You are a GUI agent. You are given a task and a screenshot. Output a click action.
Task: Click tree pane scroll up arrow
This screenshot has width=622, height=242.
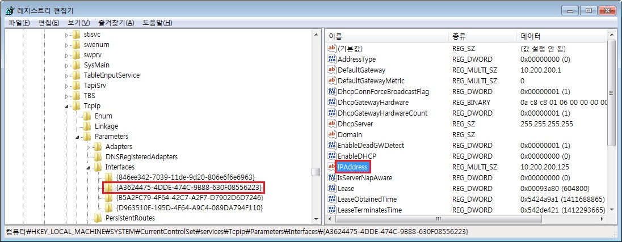[x=316, y=35]
